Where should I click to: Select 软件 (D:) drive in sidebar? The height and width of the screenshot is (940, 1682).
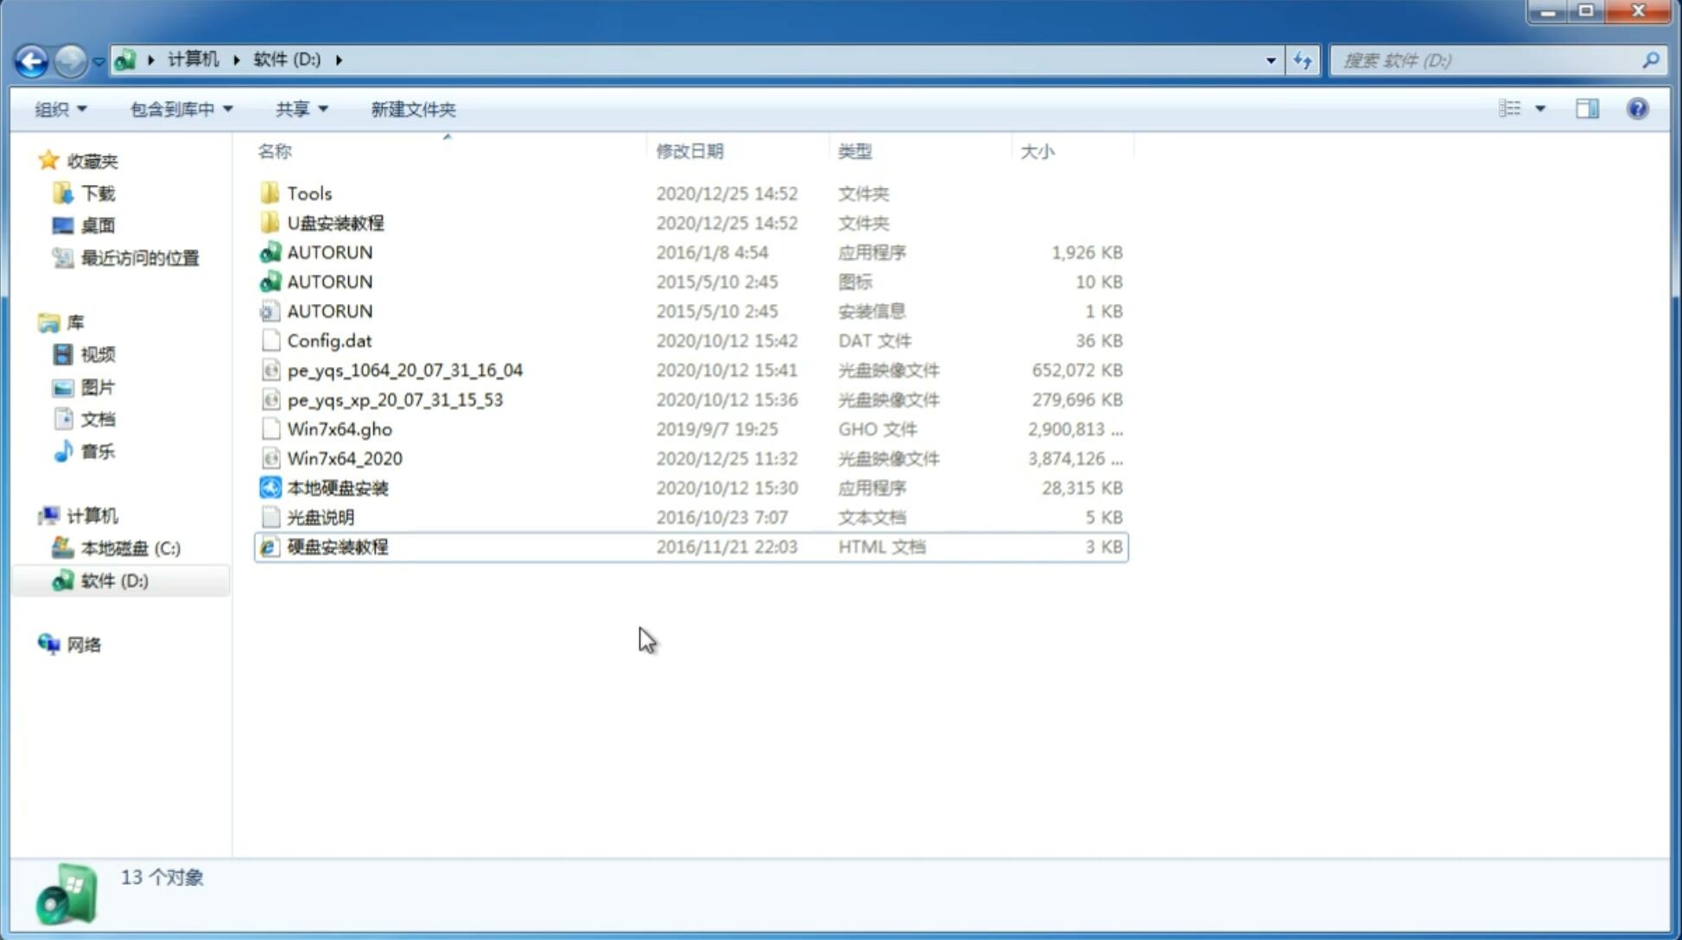(x=114, y=580)
